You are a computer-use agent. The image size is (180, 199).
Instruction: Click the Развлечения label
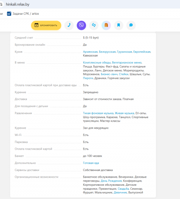pyautogui.click(x=23, y=113)
